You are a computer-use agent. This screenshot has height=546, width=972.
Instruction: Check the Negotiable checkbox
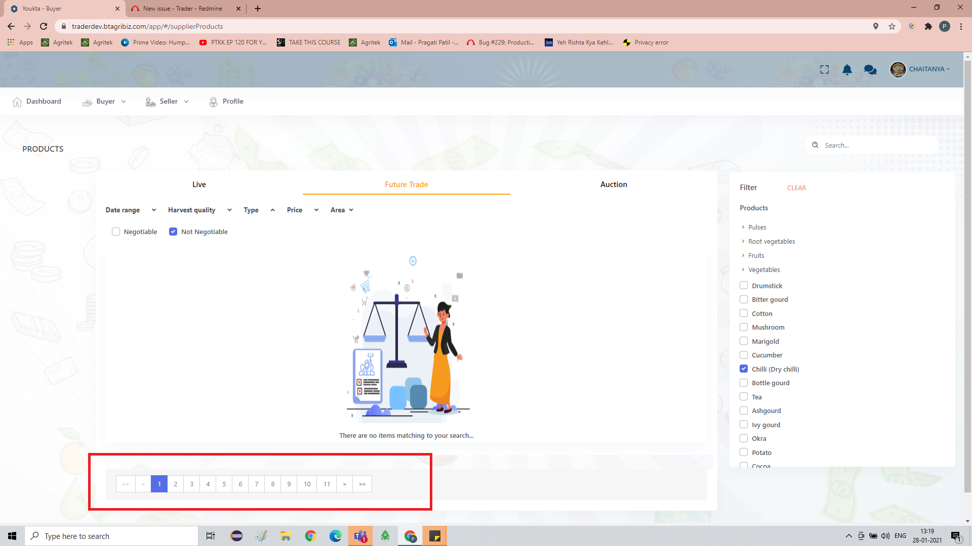116,232
